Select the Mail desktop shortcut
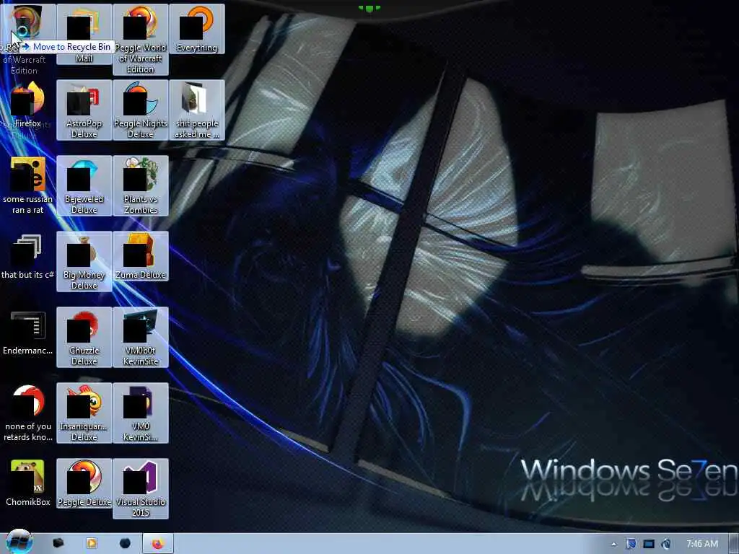 point(84,34)
